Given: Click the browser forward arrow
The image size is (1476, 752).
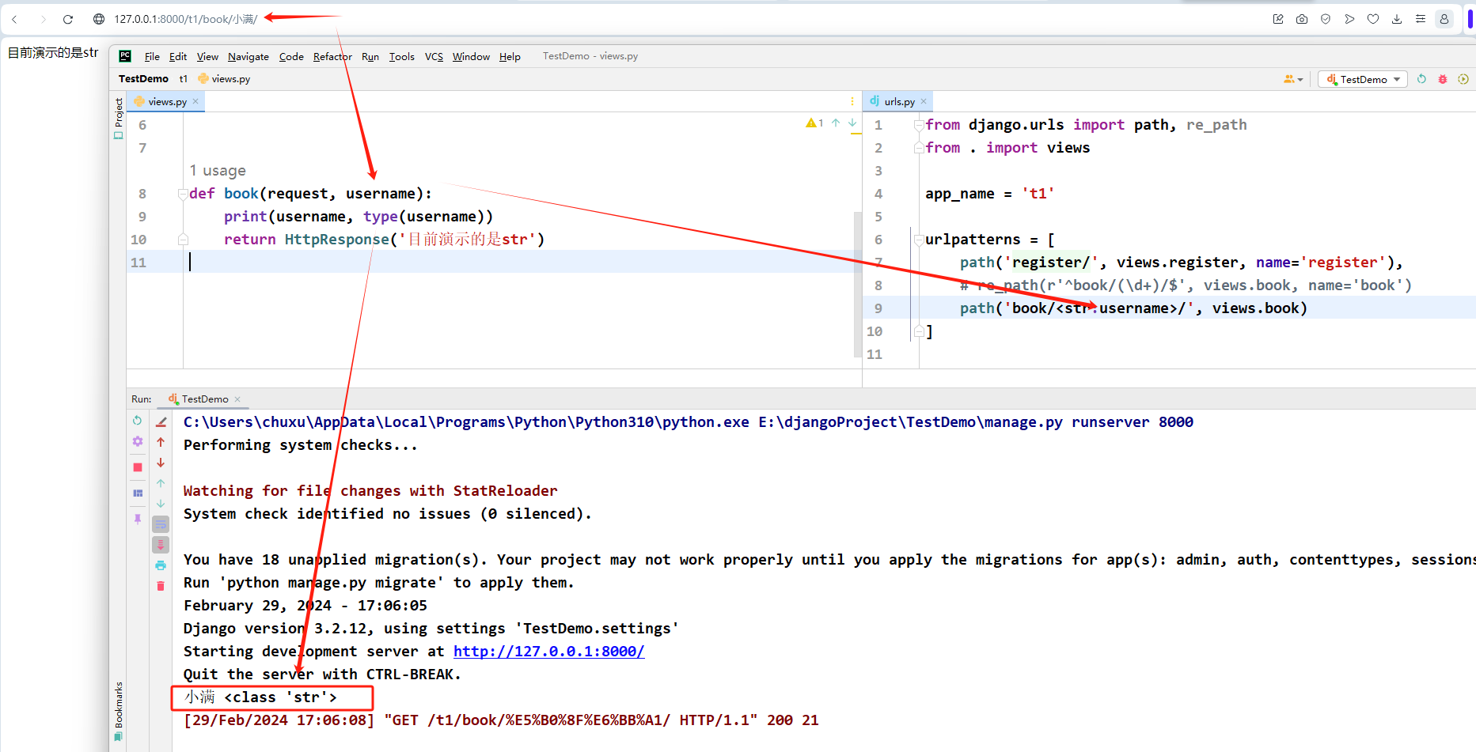Looking at the screenshot, I should (43, 19).
